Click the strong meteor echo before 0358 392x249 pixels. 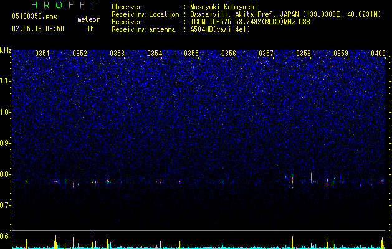(x=292, y=179)
